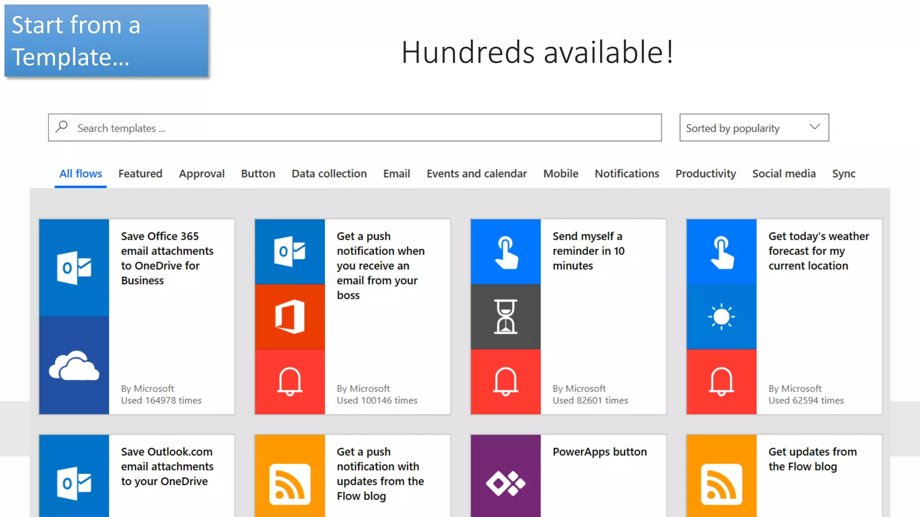Click the sun weather icon on forecast card

(x=721, y=317)
